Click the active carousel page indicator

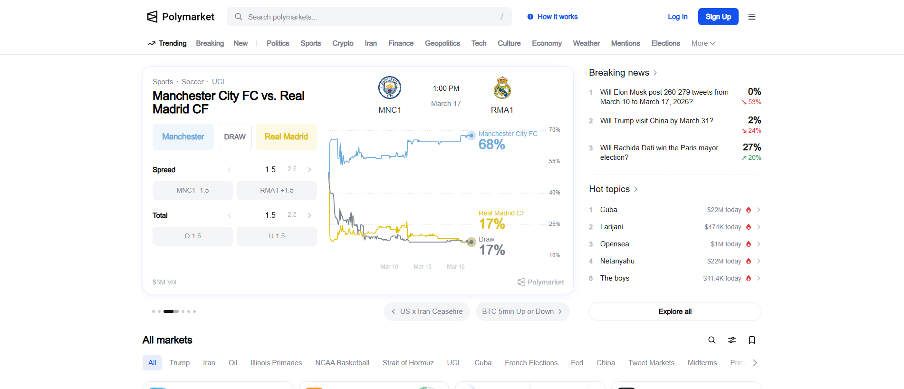(x=171, y=311)
